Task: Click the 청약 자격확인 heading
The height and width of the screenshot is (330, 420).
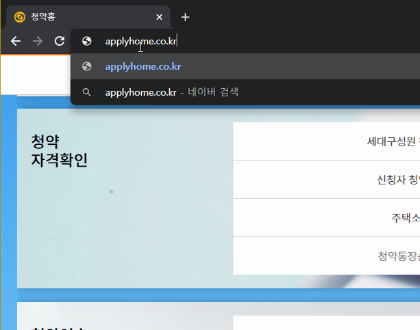Action: click(59, 151)
